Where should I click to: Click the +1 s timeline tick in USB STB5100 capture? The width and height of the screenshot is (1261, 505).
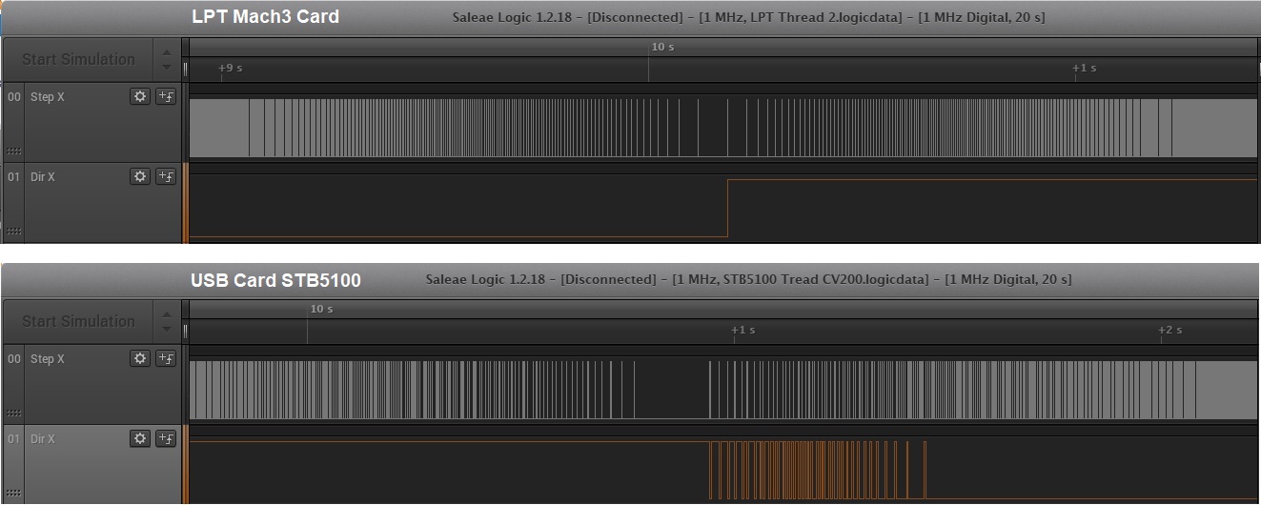742,331
